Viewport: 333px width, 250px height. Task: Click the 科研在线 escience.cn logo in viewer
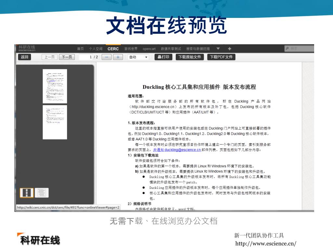(27, 48)
